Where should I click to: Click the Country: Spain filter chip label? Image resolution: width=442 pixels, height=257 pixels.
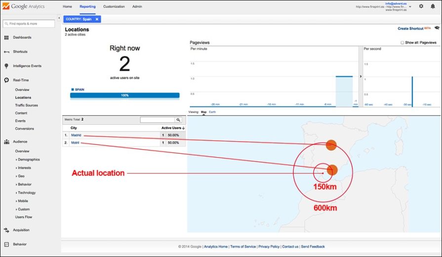79,19
